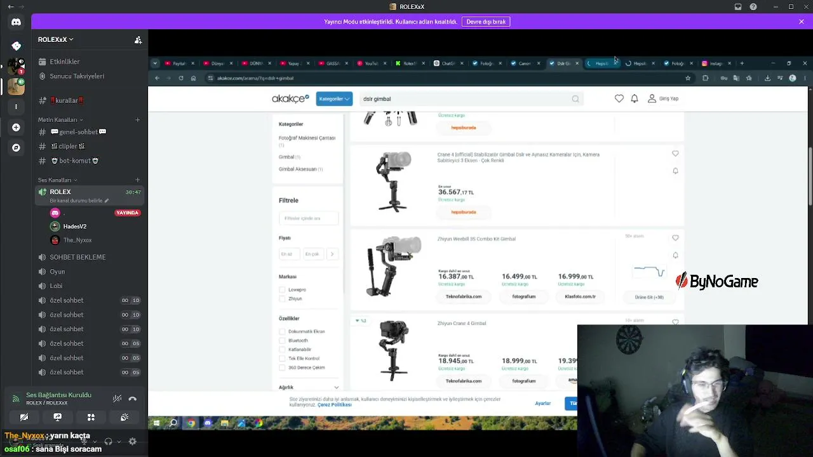Tick the Tek Elle Kontrol checkbox
The width and height of the screenshot is (813, 457).
tap(282, 359)
